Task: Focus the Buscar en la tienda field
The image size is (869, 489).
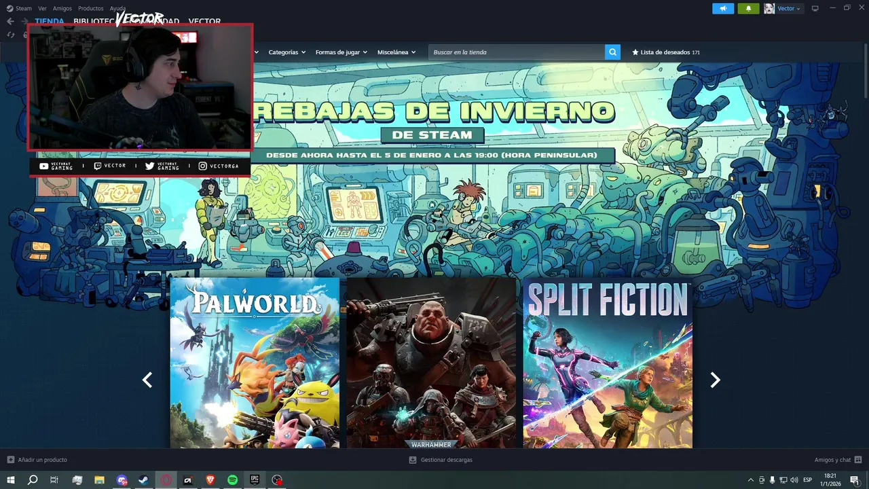Action: tap(517, 52)
